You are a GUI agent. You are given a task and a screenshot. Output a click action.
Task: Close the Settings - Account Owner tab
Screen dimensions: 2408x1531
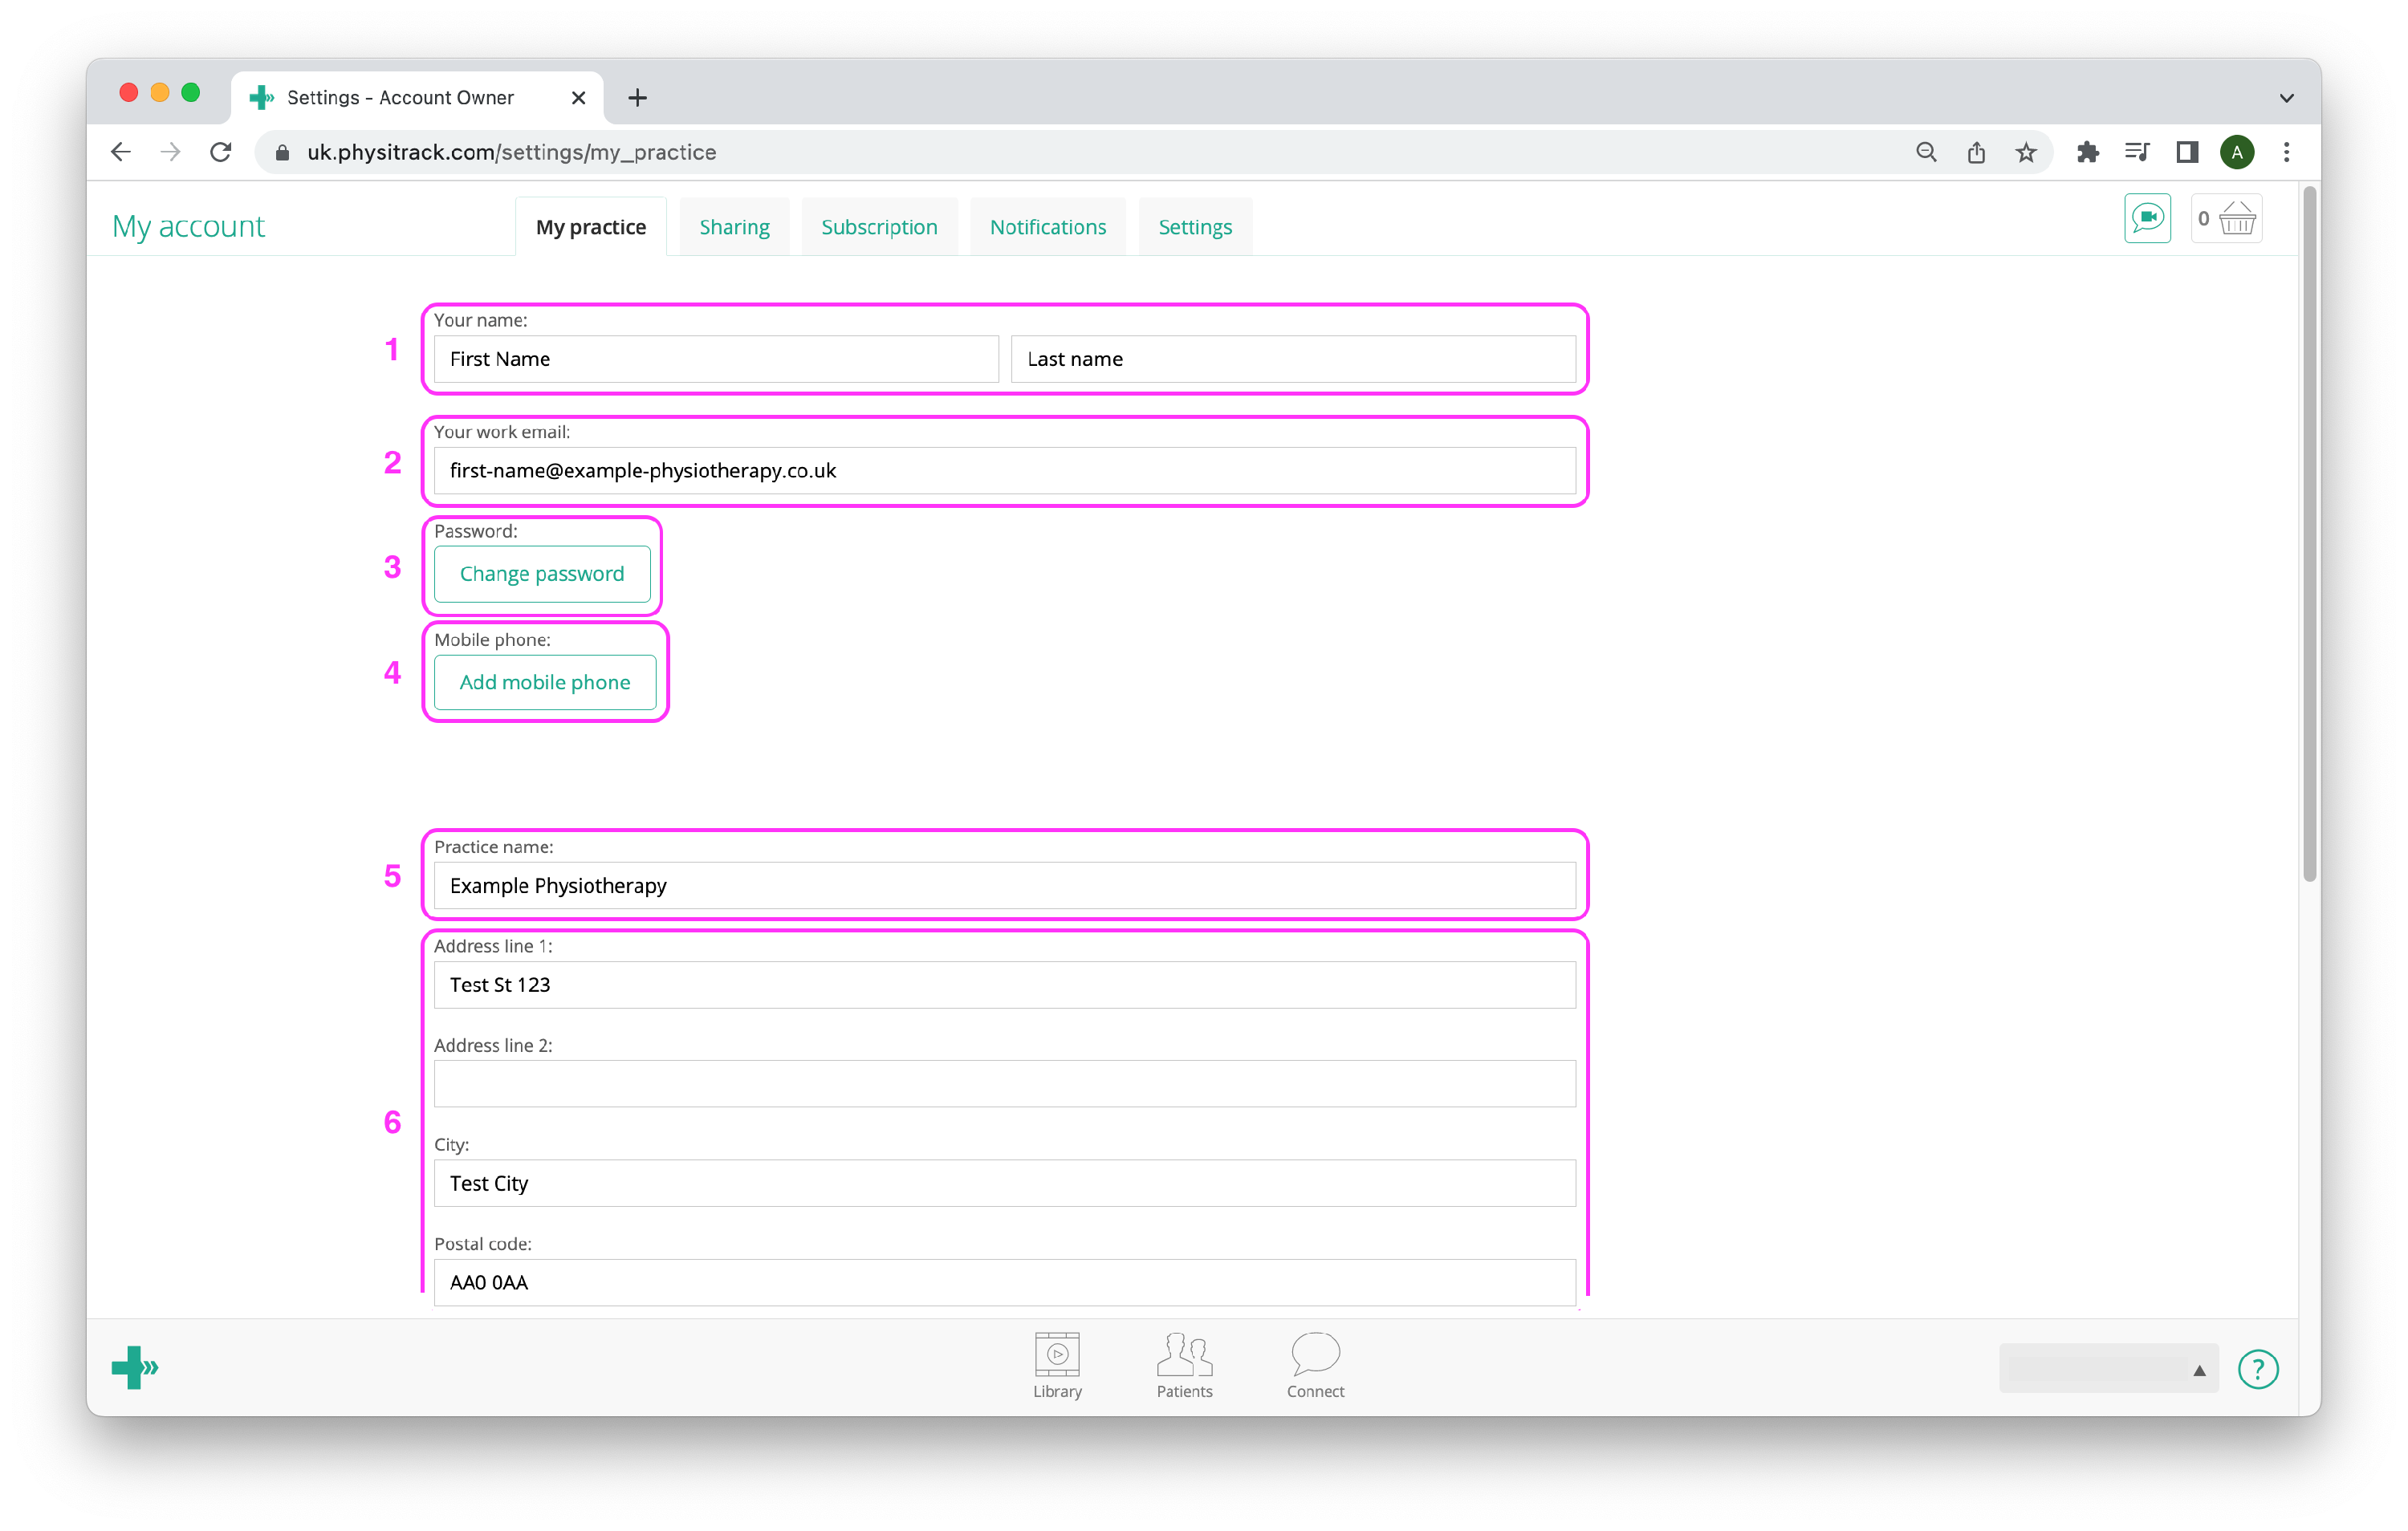578,97
